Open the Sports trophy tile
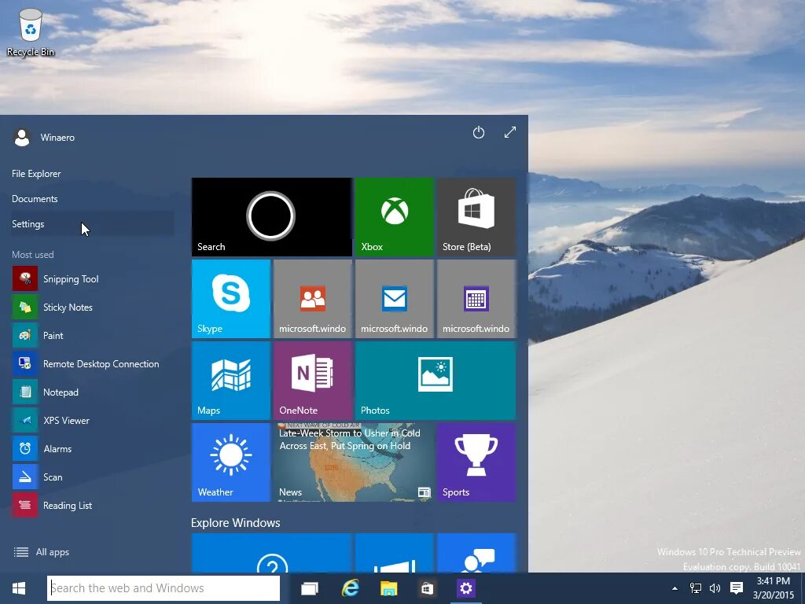This screenshot has width=805, height=604. pyautogui.click(x=476, y=462)
